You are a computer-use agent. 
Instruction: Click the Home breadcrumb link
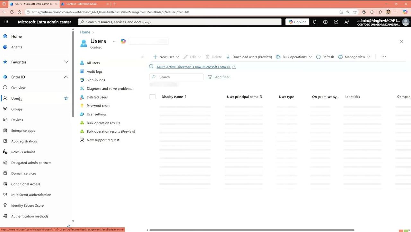pos(85,32)
